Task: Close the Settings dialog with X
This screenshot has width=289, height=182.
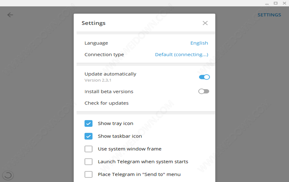Action: click(205, 23)
